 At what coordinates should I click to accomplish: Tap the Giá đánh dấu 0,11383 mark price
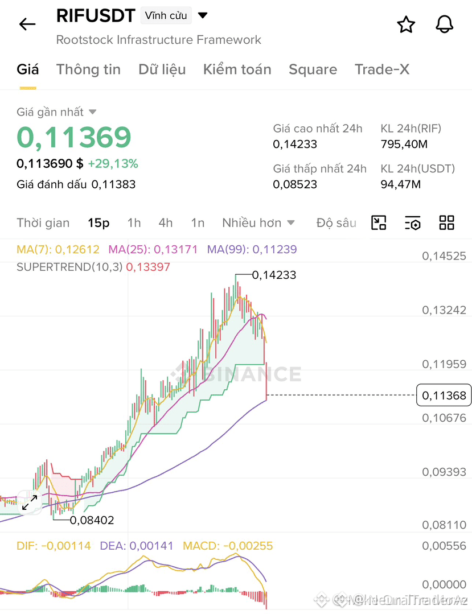(76, 184)
